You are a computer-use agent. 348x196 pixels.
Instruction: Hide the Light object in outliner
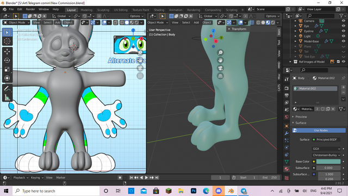coord(343,36)
